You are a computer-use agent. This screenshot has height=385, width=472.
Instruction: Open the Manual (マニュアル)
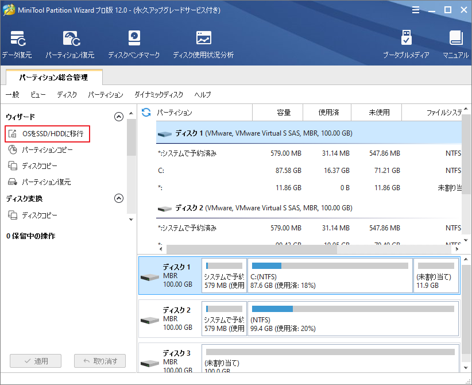[x=455, y=42]
